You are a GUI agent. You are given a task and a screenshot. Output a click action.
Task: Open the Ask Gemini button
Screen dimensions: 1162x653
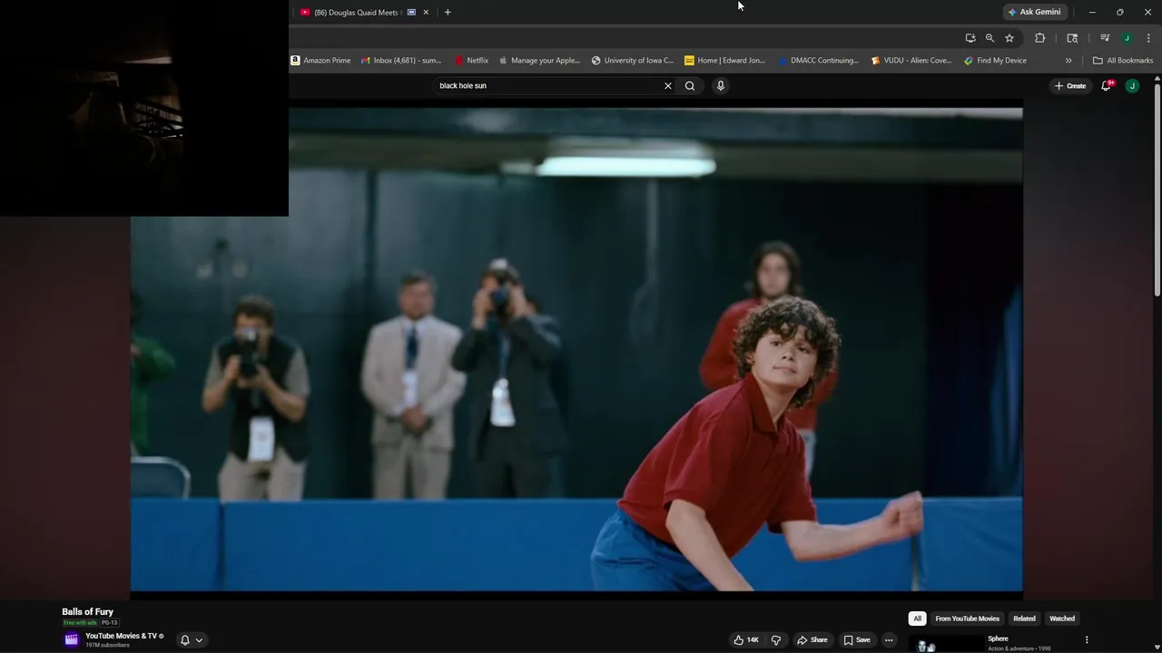[1034, 12]
